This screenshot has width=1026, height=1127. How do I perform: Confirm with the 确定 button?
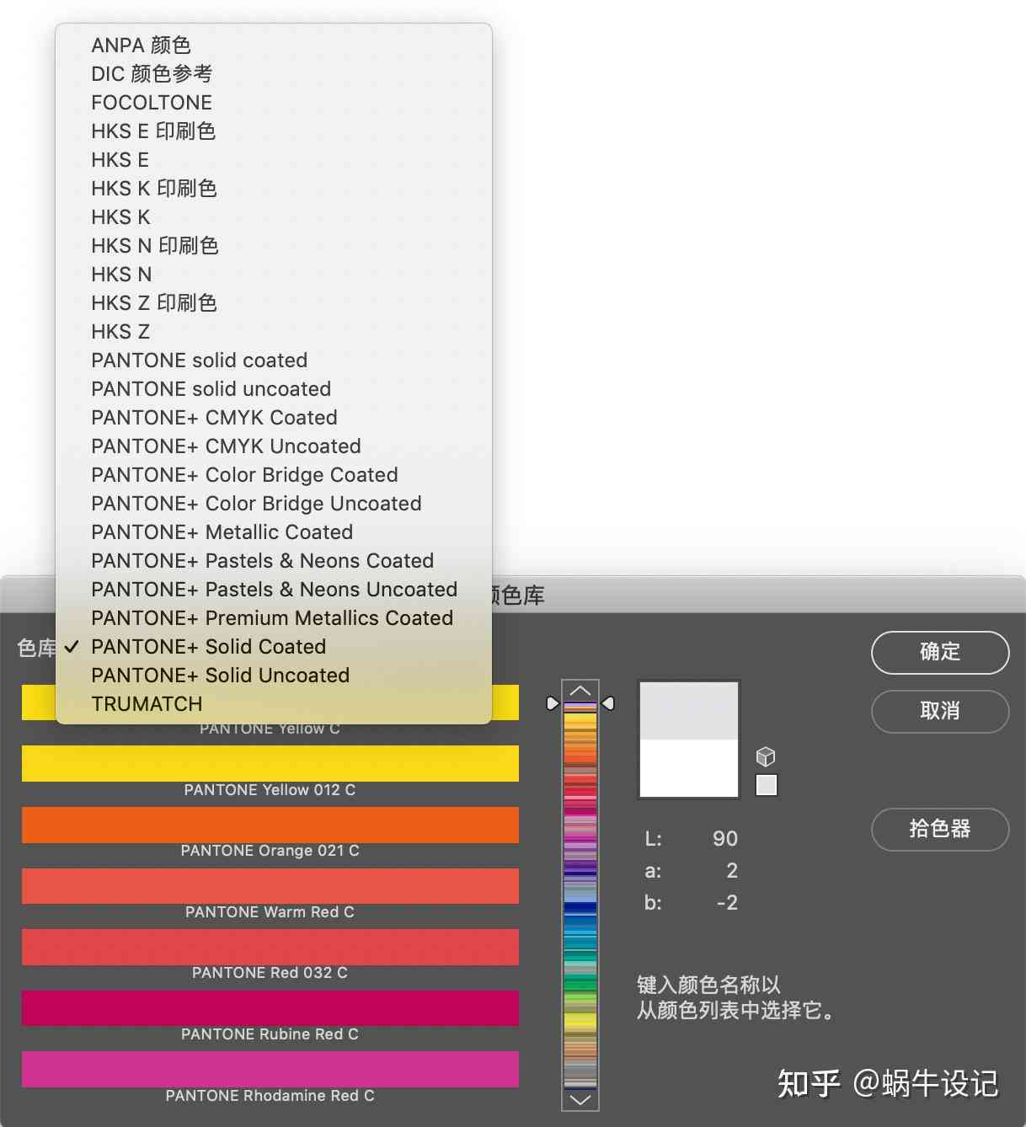[x=940, y=652]
